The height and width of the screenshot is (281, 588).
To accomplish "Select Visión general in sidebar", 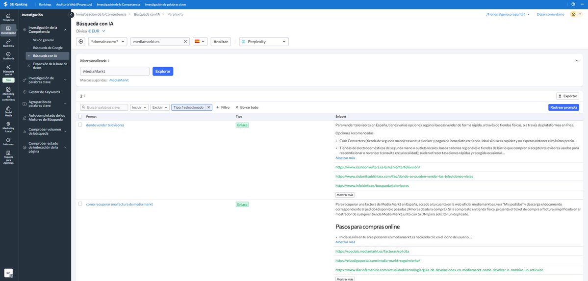I will [43, 40].
